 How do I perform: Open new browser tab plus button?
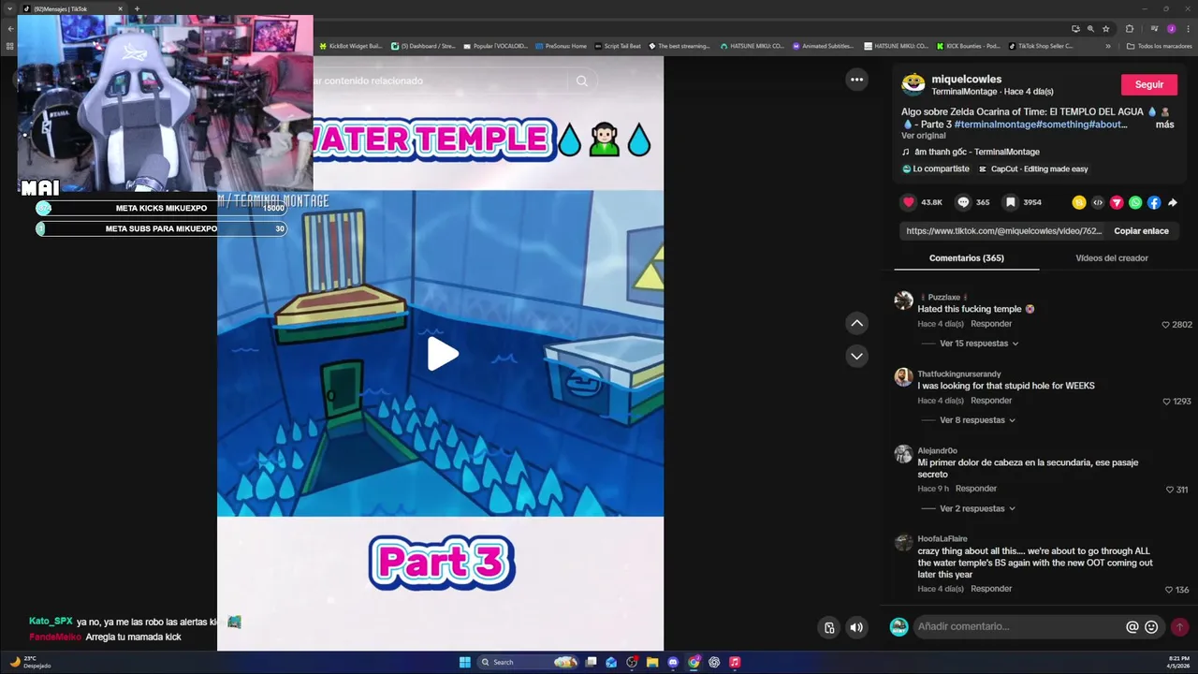(x=137, y=8)
